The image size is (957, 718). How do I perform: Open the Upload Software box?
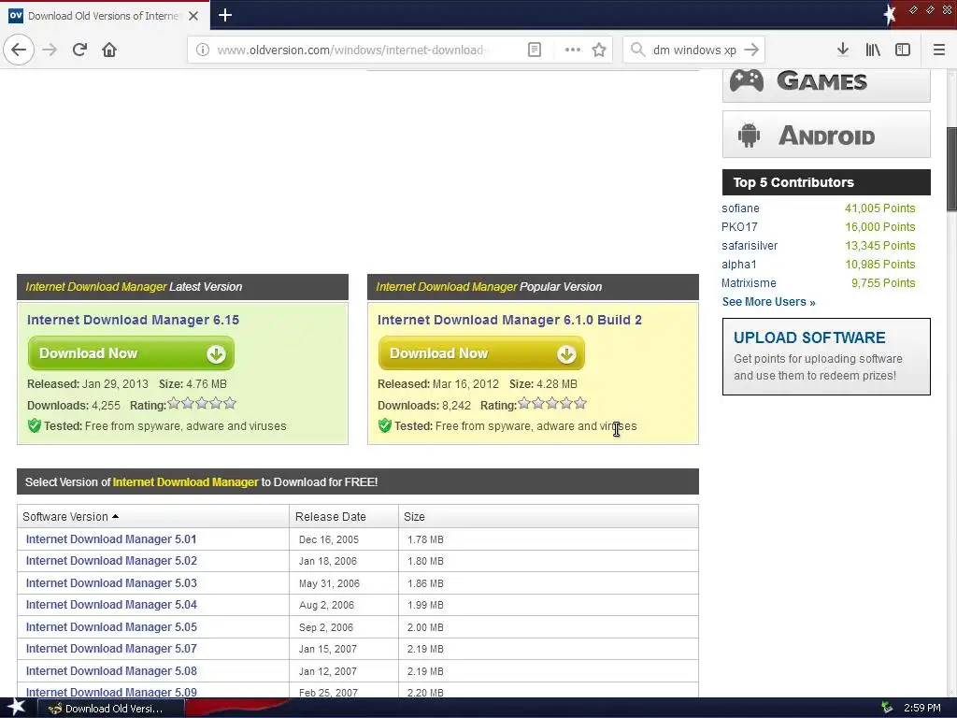pos(826,356)
